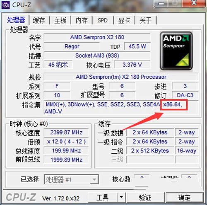
Task: Click the bus speed value 199.99 MHz
Action: (x=66, y=151)
